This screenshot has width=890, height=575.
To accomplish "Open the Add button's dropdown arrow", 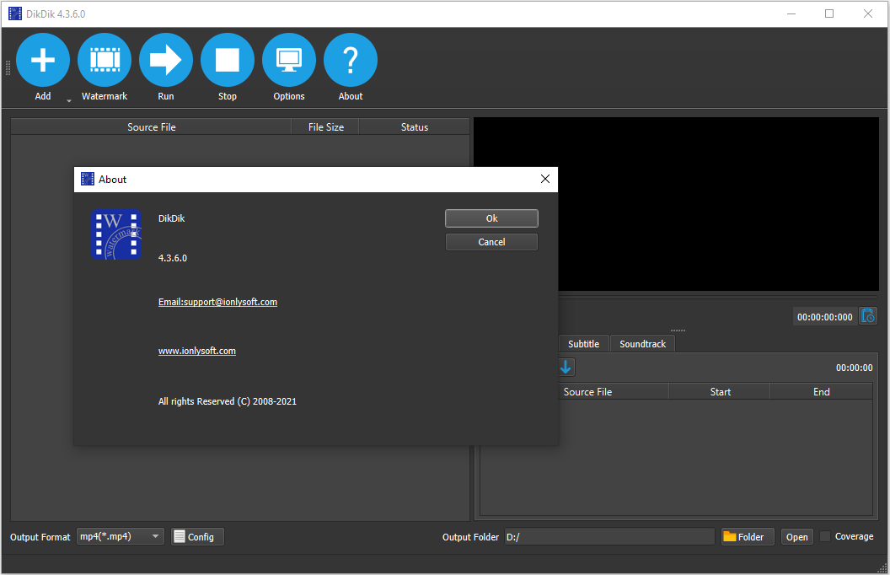I will (69, 100).
